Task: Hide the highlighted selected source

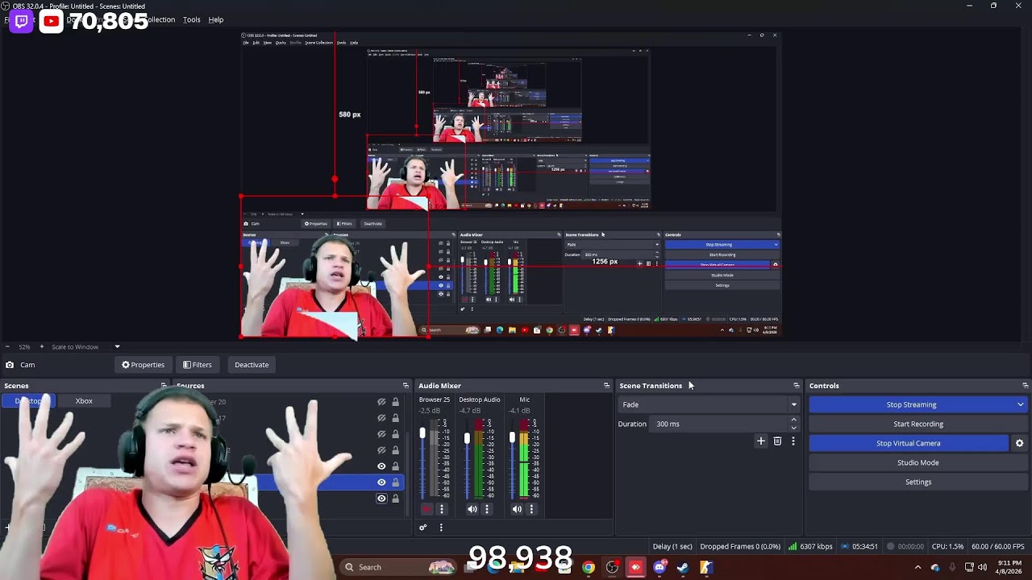Action: point(381,483)
